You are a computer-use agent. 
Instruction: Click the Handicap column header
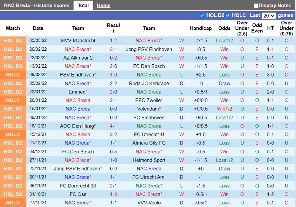pyautogui.click(x=201, y=28)
